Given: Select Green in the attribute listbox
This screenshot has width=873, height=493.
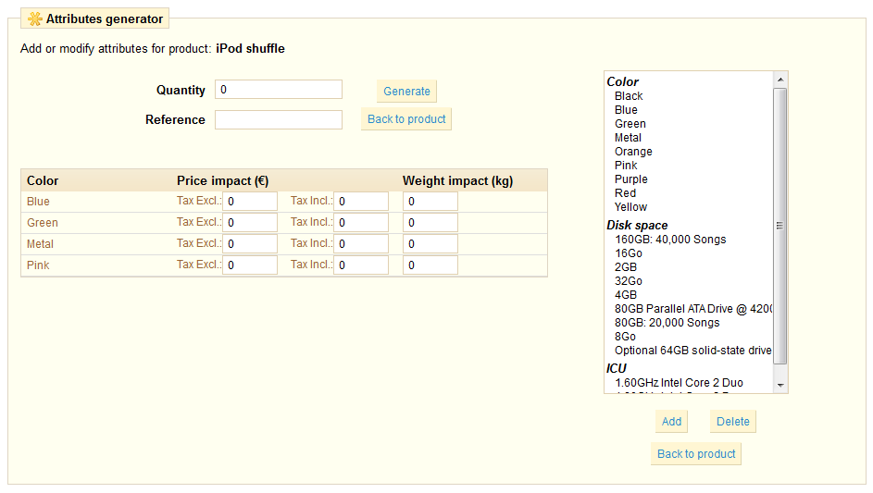Looking at the screenshot, I should [630, 124].
